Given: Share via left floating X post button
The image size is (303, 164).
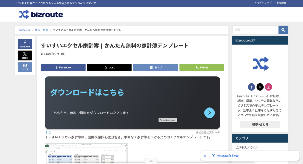Looking at the screenshot, I should [x=25, y=55].
